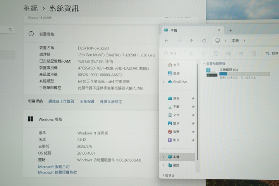Go back in File Explorer
This screenshot has height=186, width=279.
166,41
